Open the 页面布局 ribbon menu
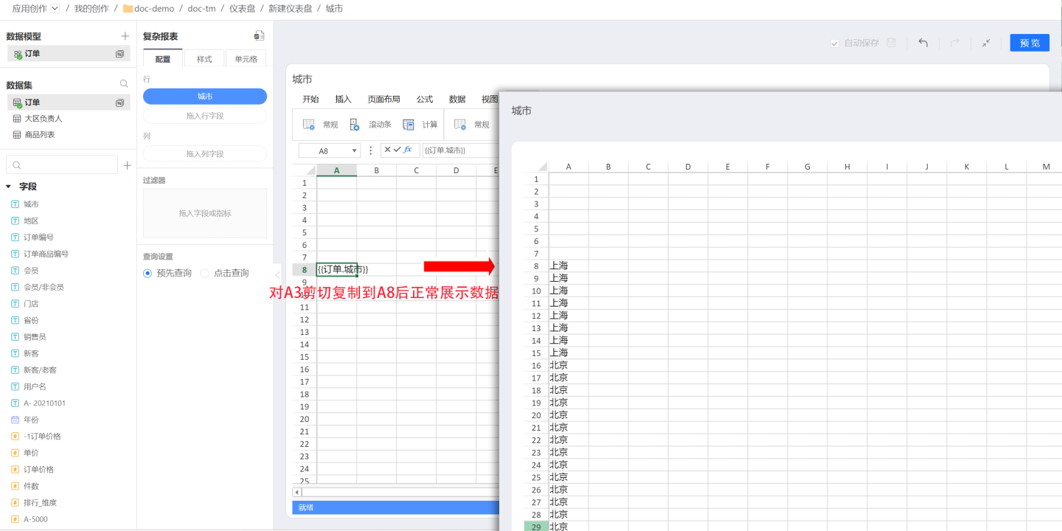 coord(383,100)
